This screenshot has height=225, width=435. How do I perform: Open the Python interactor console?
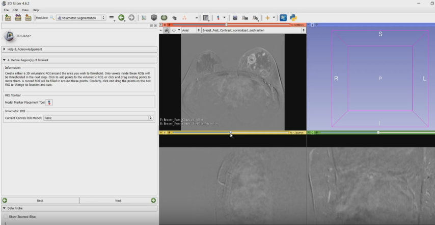pyautogui.click(x=293, y=17)
